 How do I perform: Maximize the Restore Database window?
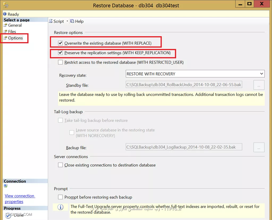click(249, 4)
